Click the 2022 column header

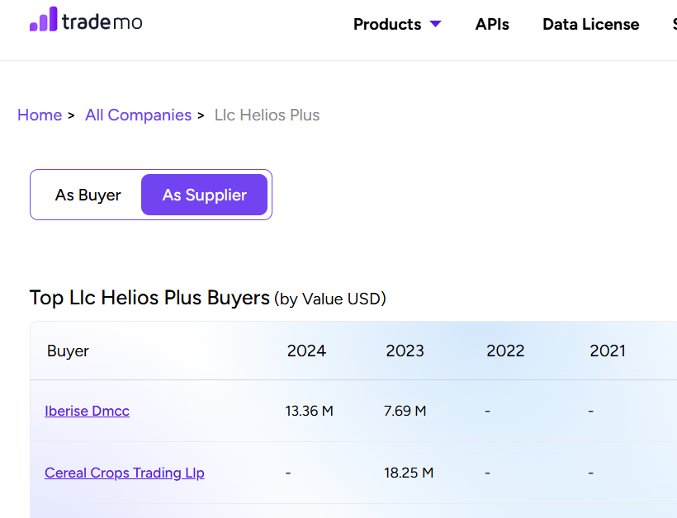[505, 351]
